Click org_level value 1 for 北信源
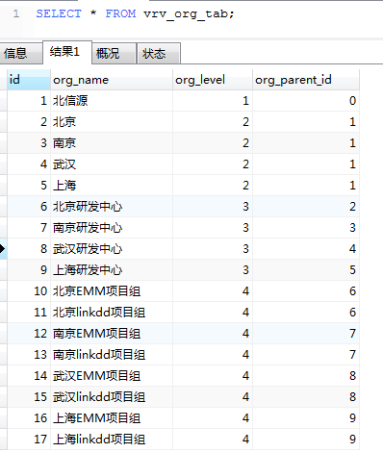383x453 pixels. pos(213,101)
